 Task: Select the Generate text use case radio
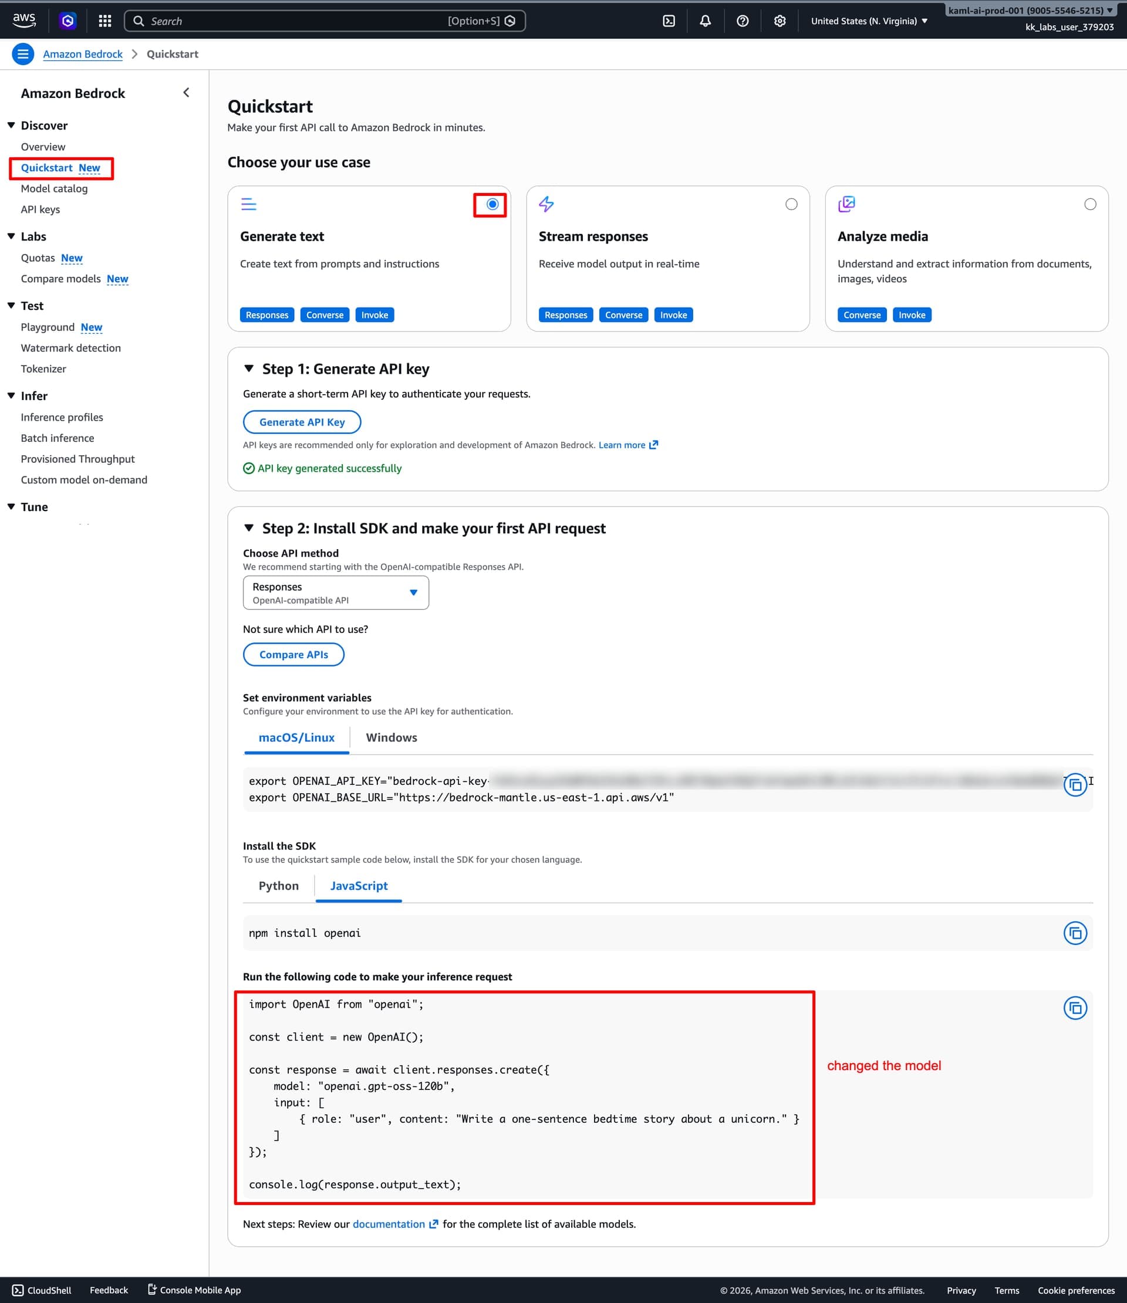click(x=492, y=204)
